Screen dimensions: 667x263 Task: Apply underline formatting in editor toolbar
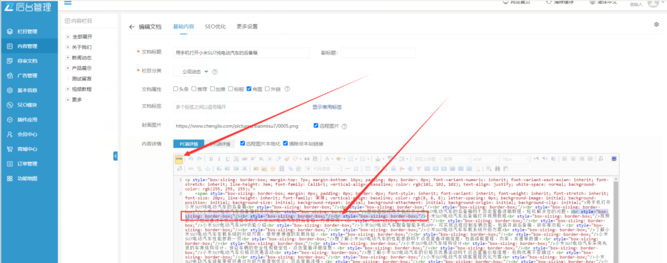click(227, 159)
